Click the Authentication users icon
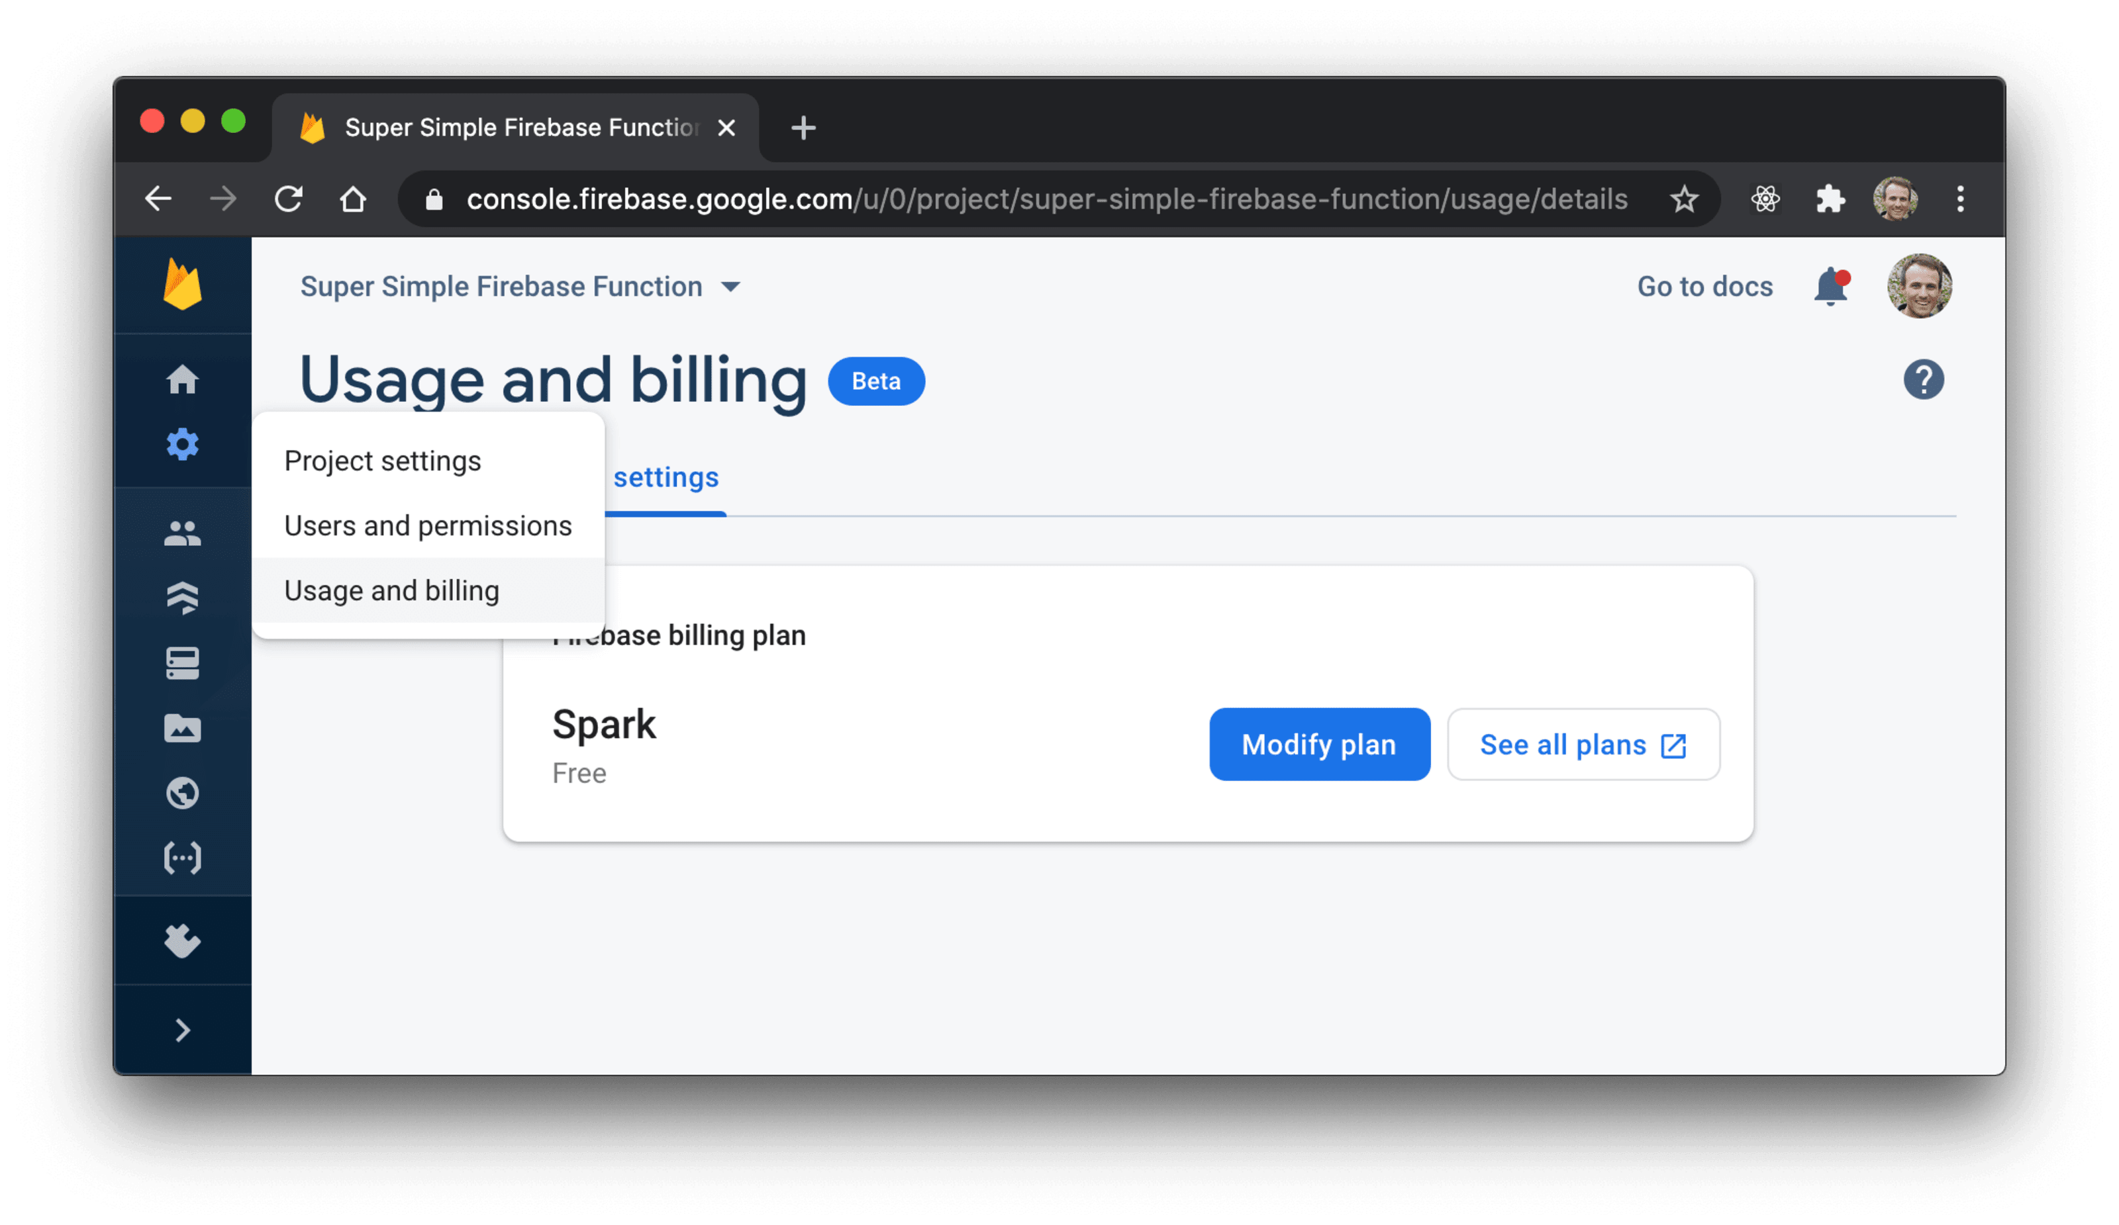The height and width of the screenshot is (1225, 2119). pyautogui.click(x=185, y=529)
